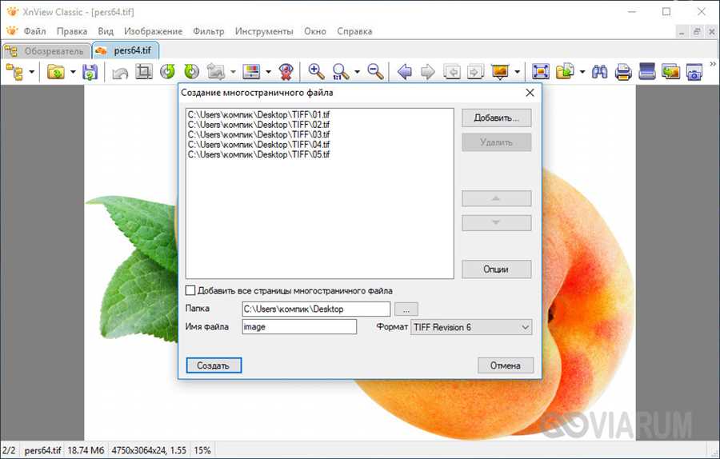Click the zoom in magnifier
This screenshot has height=459, width=720.
coord(316,72)
